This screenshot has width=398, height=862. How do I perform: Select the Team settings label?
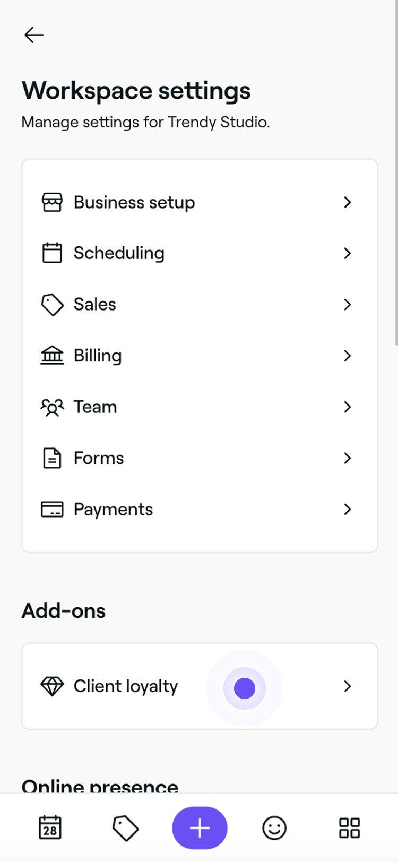click(x=95, y=407)
